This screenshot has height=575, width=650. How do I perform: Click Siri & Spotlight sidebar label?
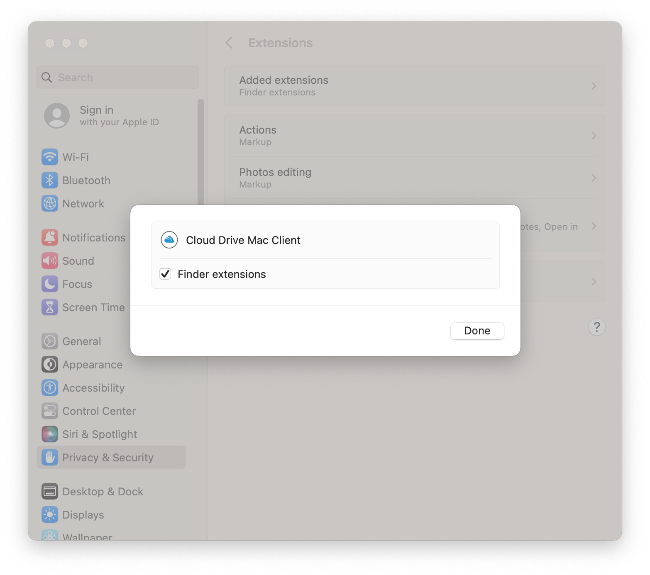point(100,434)
